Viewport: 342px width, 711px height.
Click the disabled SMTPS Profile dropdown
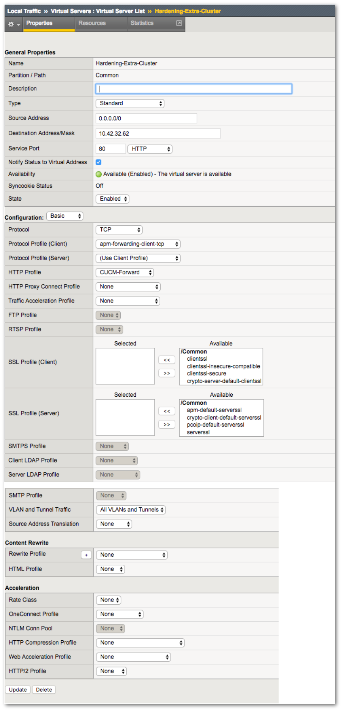tap(112, 446)
